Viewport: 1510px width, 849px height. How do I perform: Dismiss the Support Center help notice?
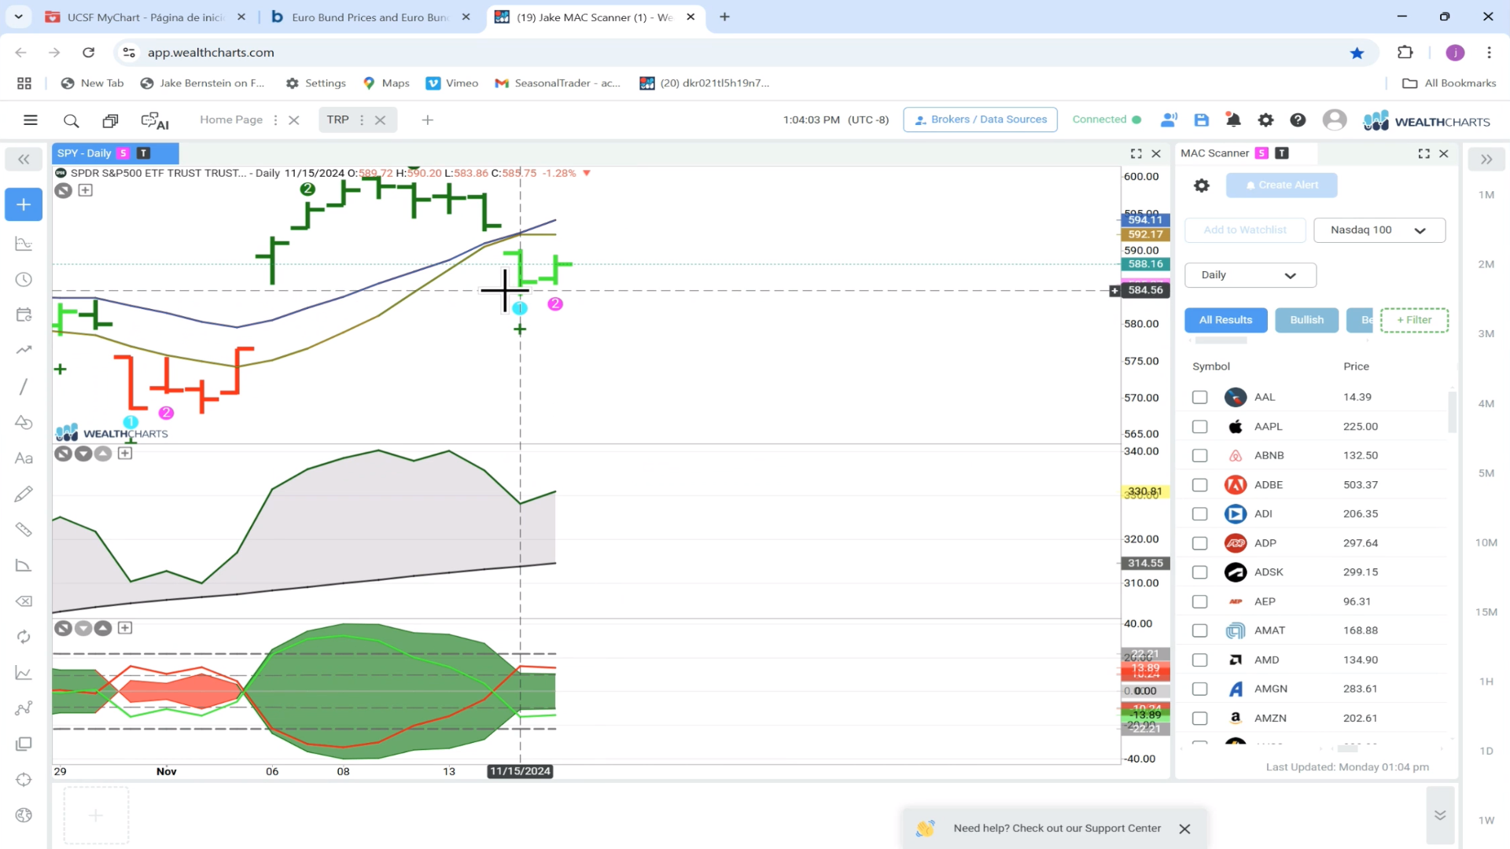(x=1184, y=829)
